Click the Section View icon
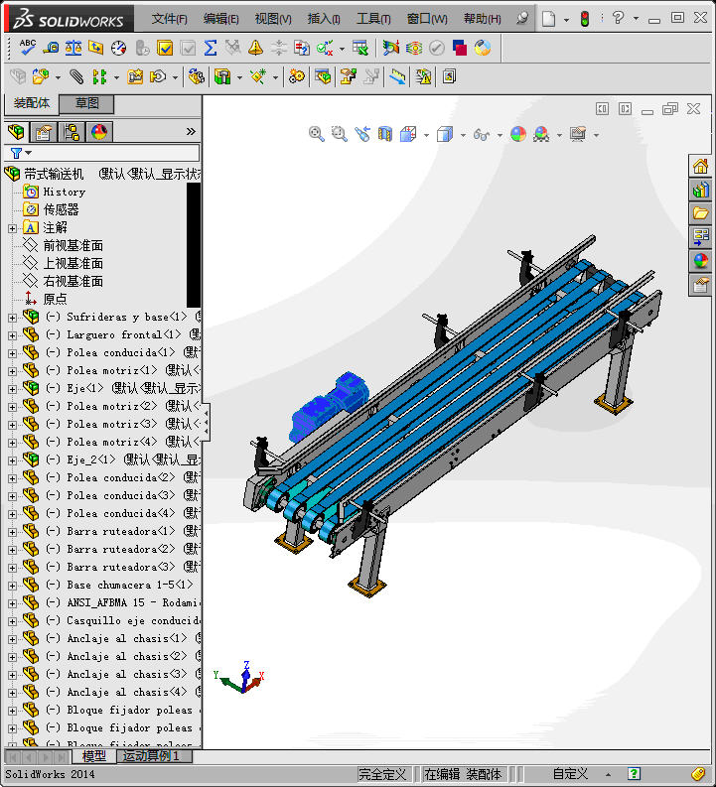Screen dimensions: 716x787 [385, 134]
